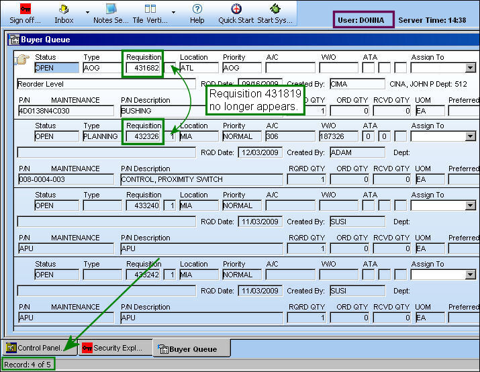Click the Sign off key icon
Image resolution: width=480 pixels, height=372 pixels.
point(25,9)
